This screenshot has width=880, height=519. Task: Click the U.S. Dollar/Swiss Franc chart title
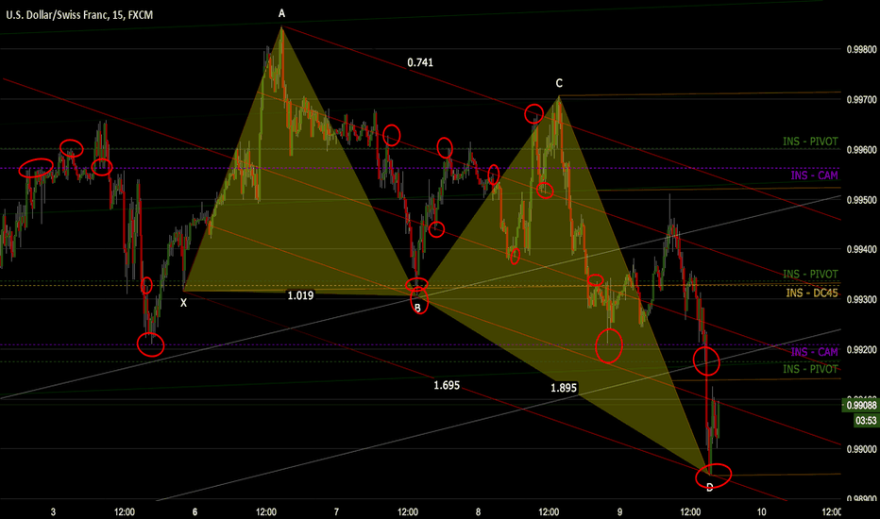coord(79,15)
